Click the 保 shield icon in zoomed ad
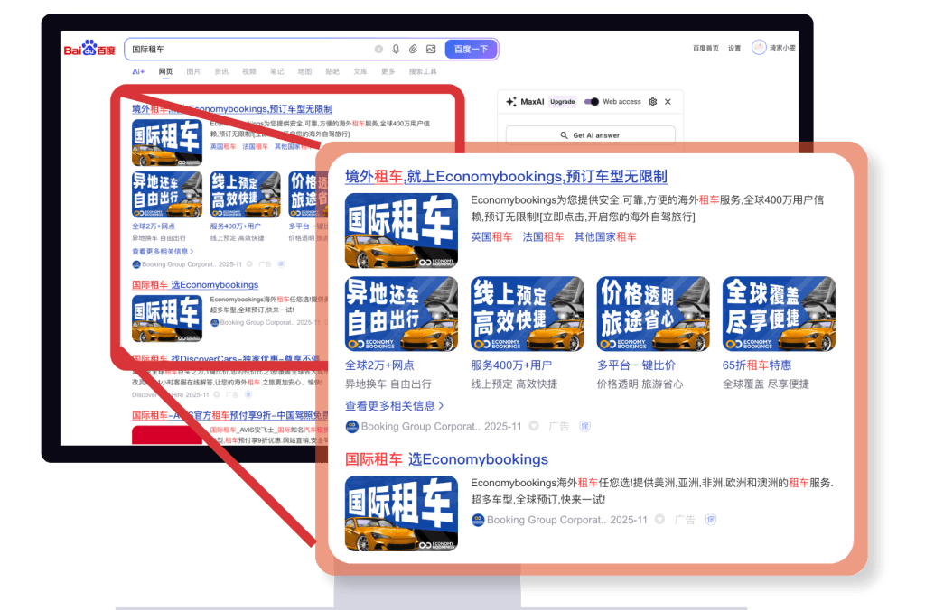 (x=583, y=426)
